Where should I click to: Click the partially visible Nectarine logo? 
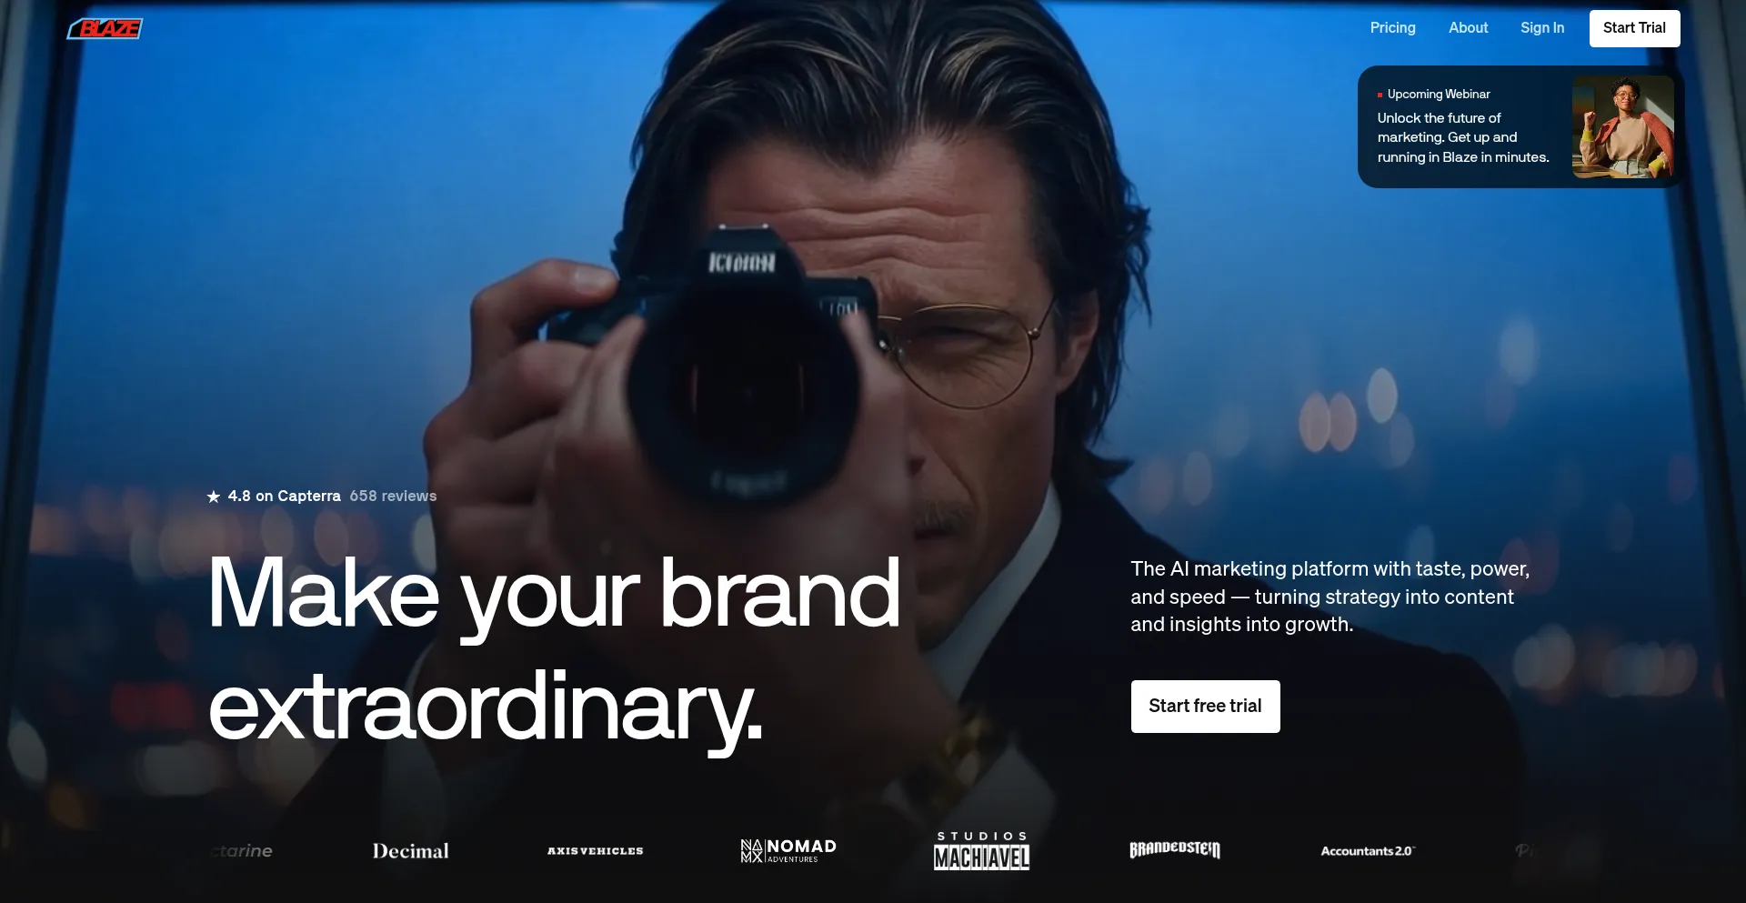point(241,851)
